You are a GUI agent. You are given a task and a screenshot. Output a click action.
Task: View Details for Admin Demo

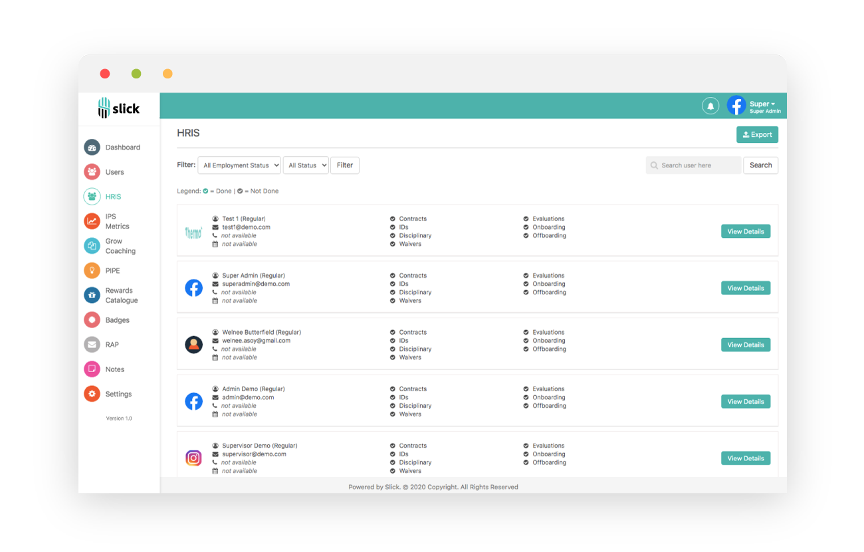(x=746, y=402)
